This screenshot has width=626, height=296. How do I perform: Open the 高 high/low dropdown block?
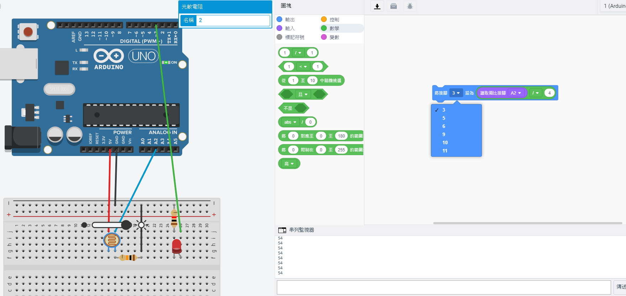pos(289,164)
